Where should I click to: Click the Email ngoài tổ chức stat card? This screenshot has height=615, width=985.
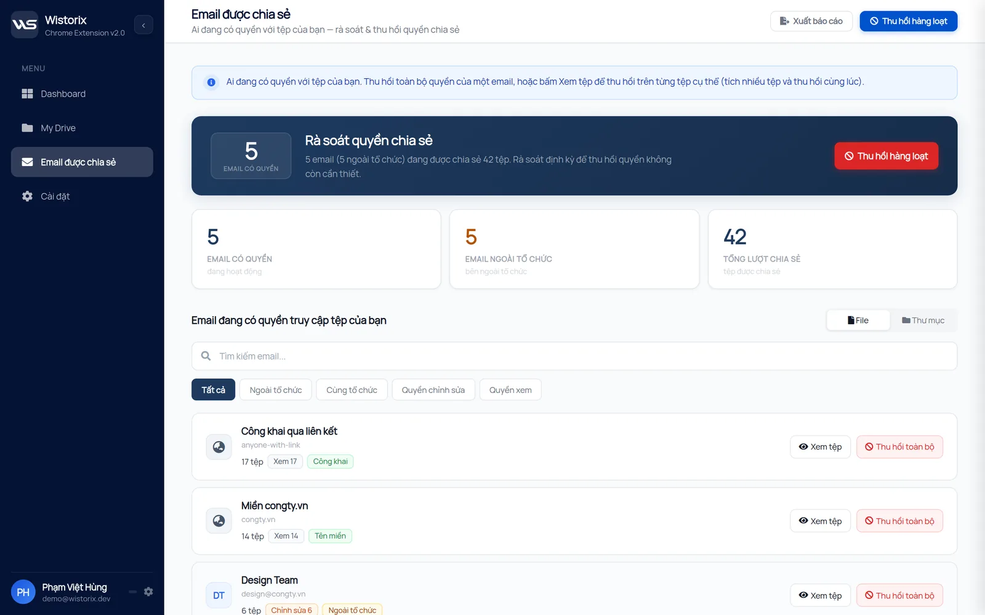tap(574, 249)
